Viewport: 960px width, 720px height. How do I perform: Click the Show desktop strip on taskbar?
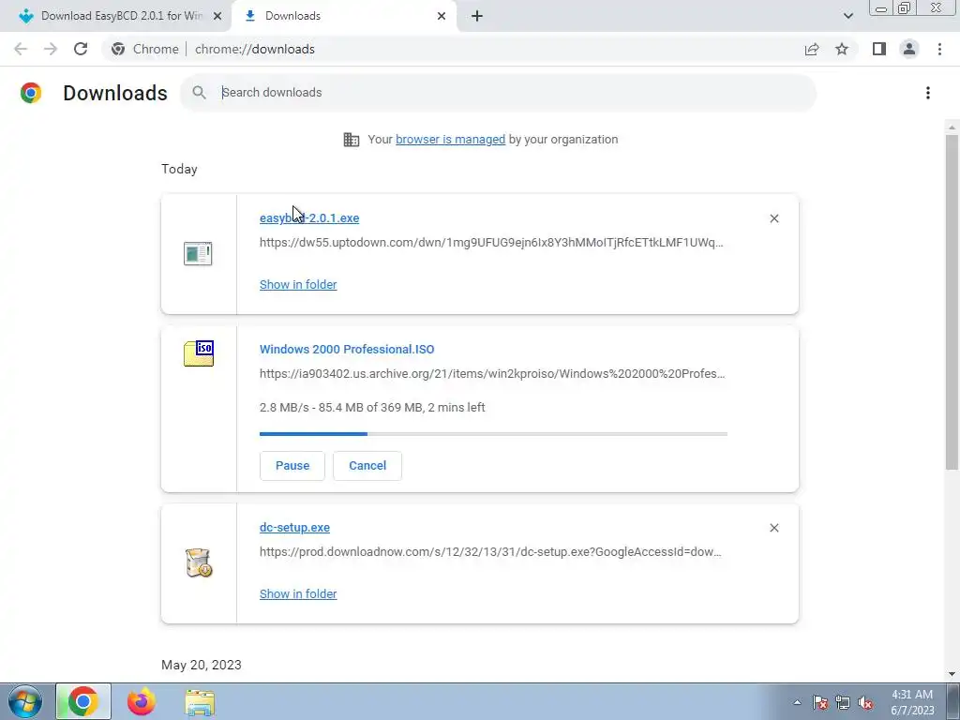pyautogui.click(x=952, y=701)
